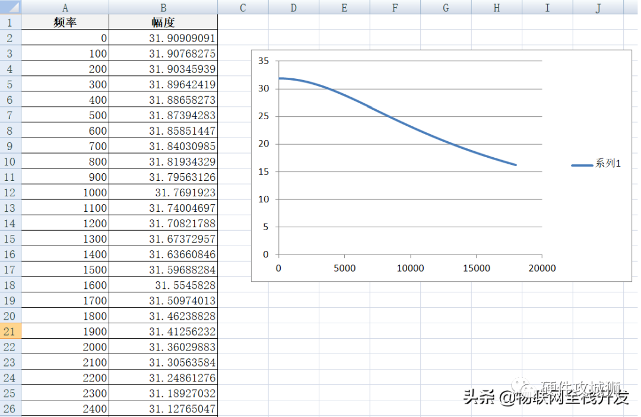Click the 20000 label on horizontal axis
Screen dimensions: 641x417
(542, 268)
